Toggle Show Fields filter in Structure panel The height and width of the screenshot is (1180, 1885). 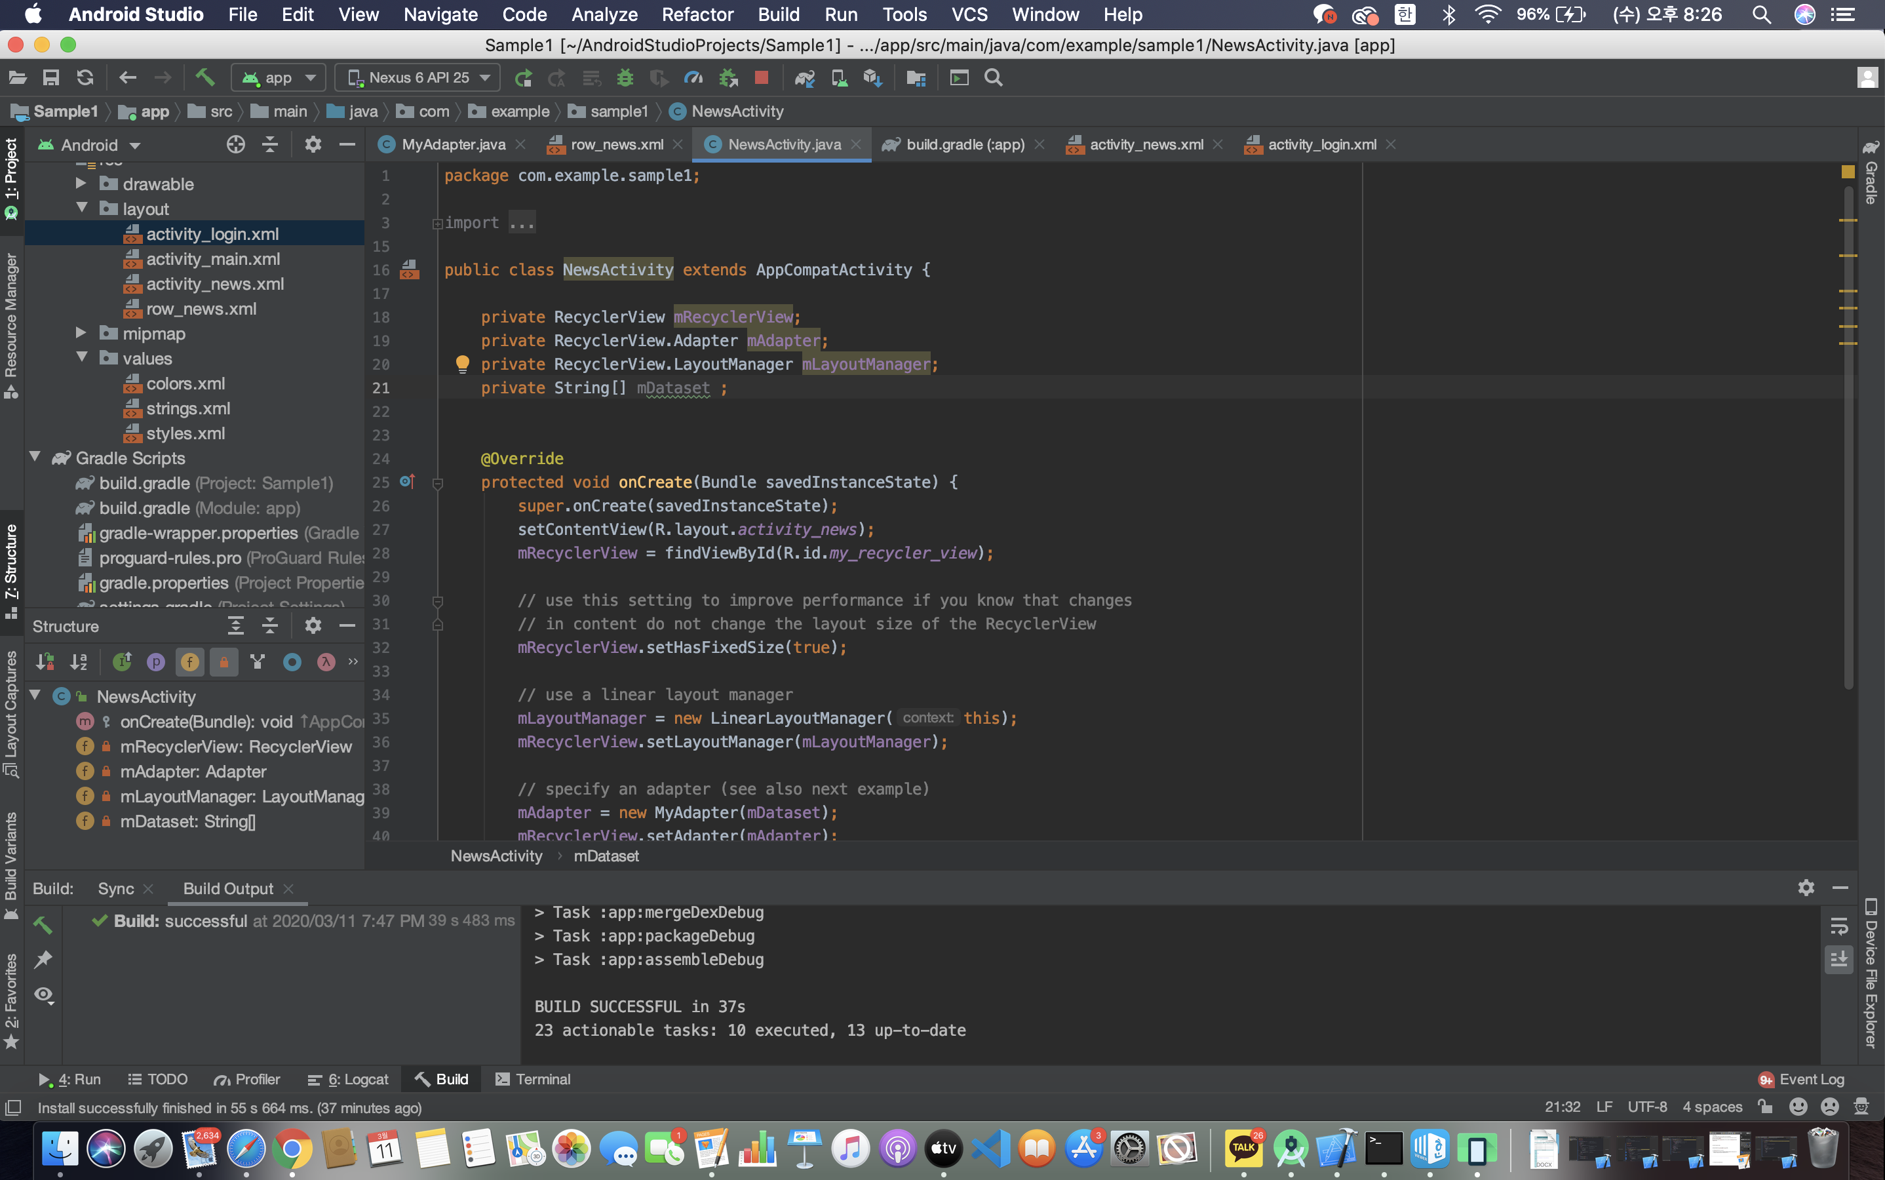(189, 662)
